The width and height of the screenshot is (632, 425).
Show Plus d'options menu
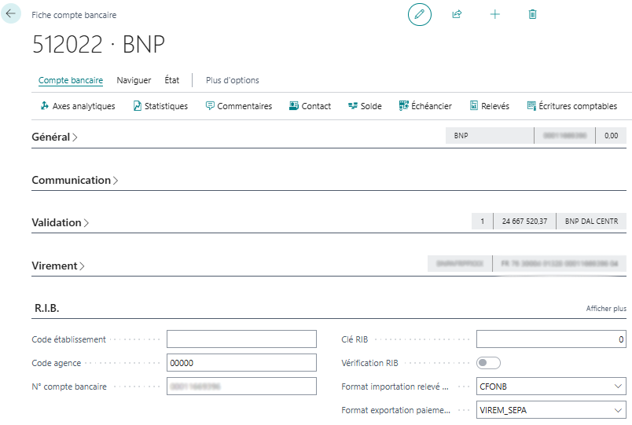click(232, 80)
